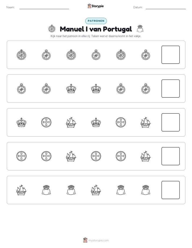Click the first sailing ship in row three
The width and height of the screenshot is (192, 248).
click(x=71, y=122)
